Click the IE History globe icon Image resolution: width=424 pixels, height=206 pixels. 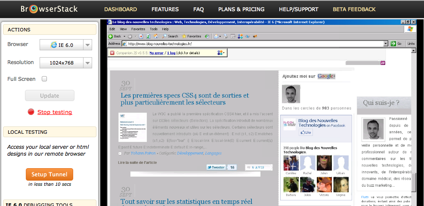(207, 37)
